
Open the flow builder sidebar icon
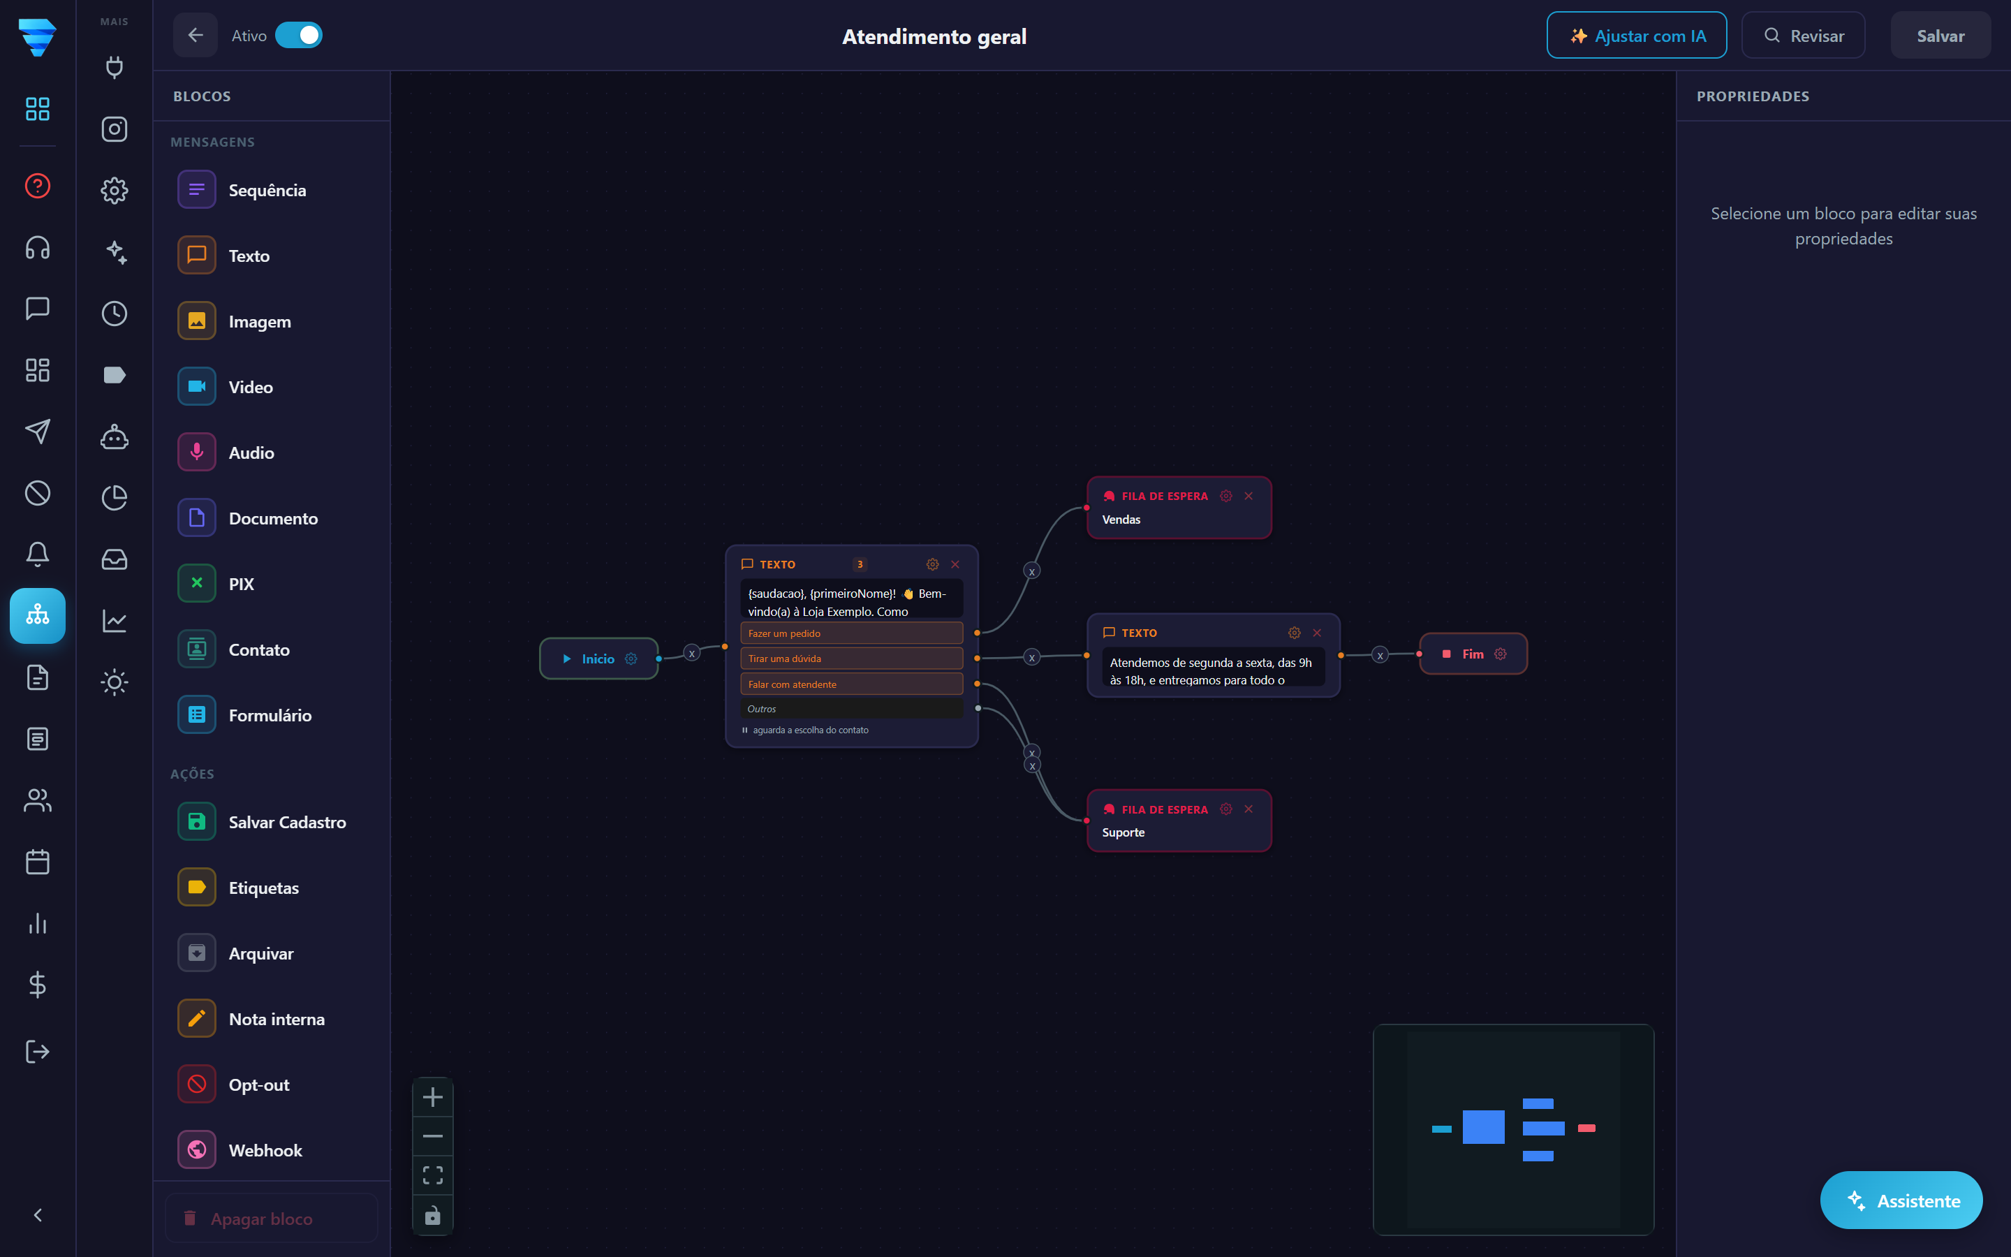coord(38,615)
